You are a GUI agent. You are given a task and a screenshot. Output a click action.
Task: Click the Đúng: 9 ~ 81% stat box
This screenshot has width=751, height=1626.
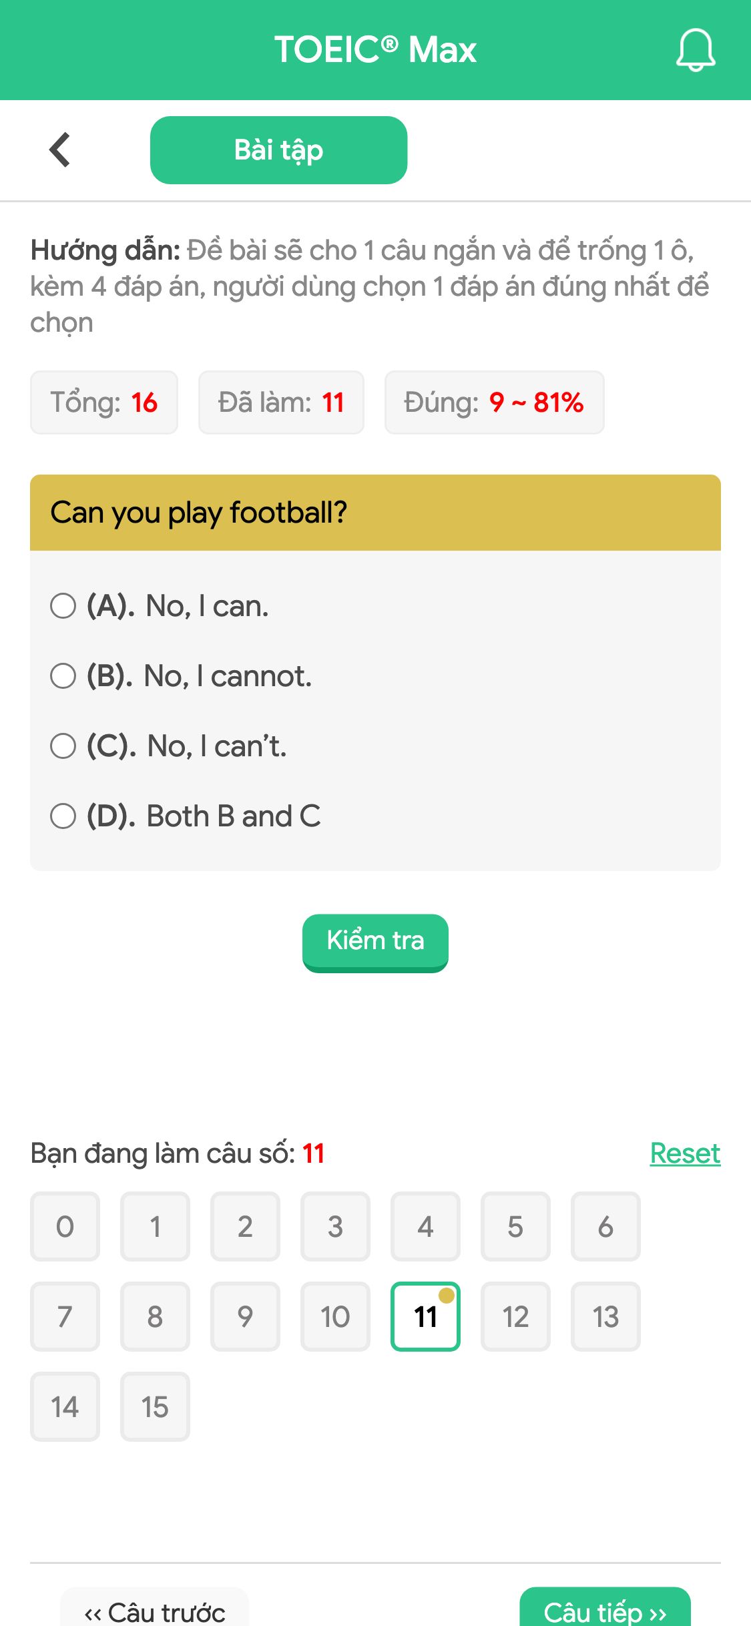(x=495, y=402)
